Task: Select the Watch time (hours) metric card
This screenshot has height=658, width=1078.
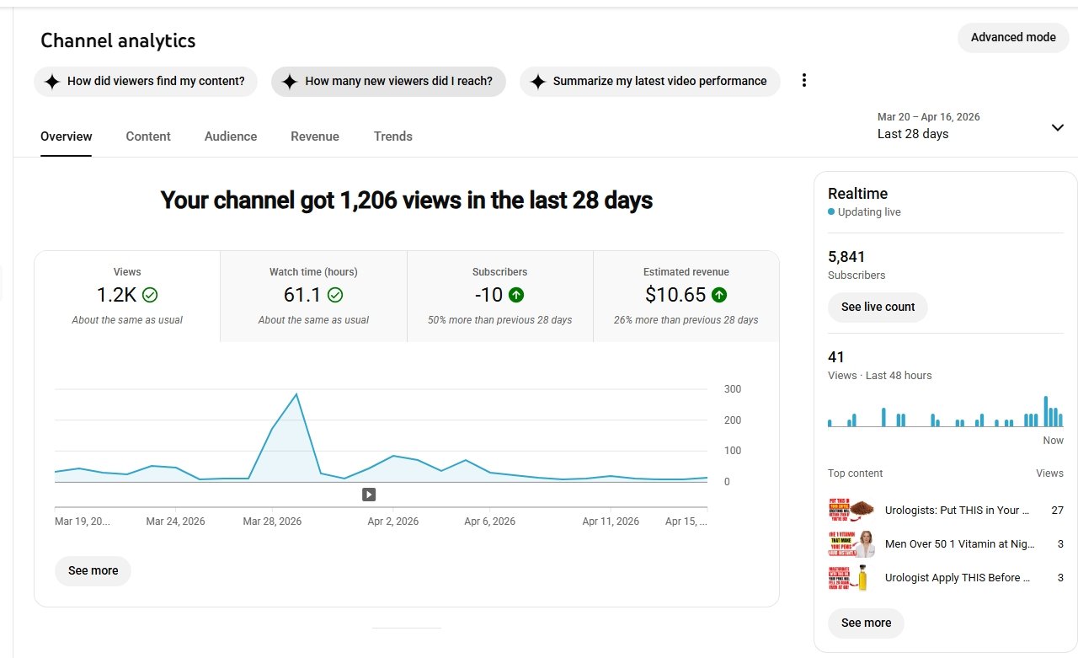Action: pos(313,296)
